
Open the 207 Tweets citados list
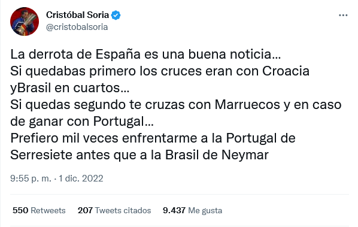(x=114, y=210)
